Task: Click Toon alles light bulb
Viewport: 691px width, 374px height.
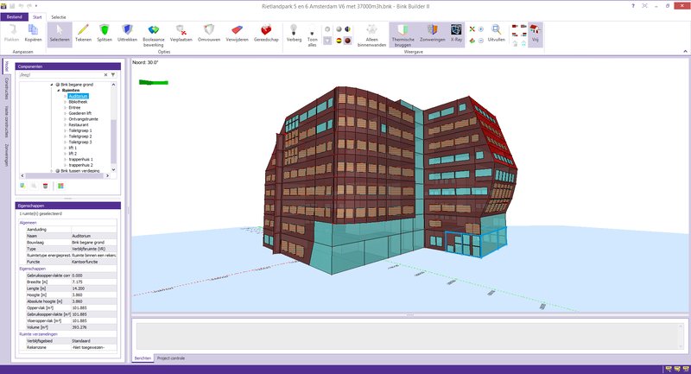Action: (x=313, y=35)
